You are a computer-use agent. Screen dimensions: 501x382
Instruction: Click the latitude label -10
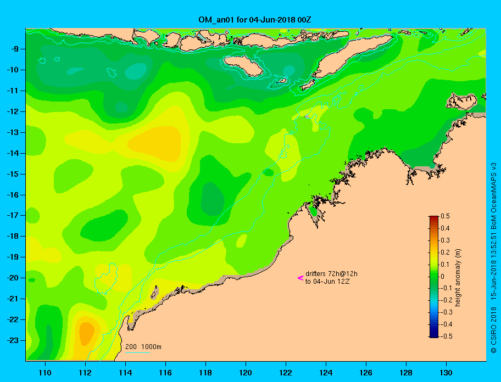(x=13, y=70)
